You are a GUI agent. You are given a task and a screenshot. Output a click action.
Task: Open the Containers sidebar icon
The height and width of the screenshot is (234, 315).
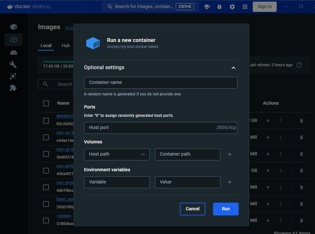click(x=14, y=27)
